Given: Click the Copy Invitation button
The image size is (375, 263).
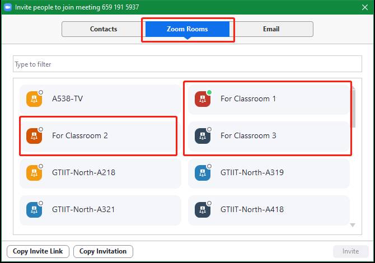Looking at the screenshot, I should [103, 251].
